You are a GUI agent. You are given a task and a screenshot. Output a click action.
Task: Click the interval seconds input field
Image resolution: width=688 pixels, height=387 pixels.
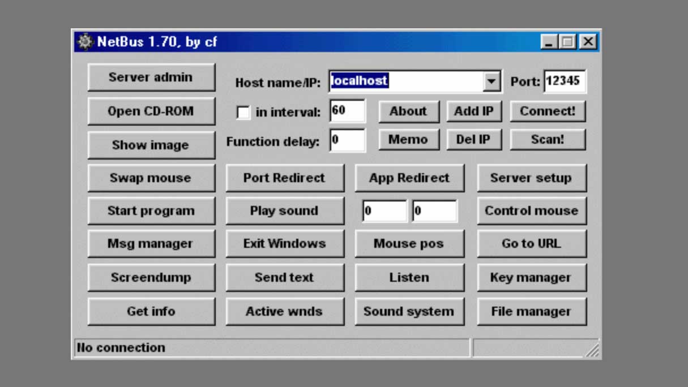347,111
